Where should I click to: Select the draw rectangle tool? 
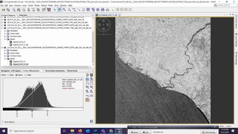(x=88, y=10)
